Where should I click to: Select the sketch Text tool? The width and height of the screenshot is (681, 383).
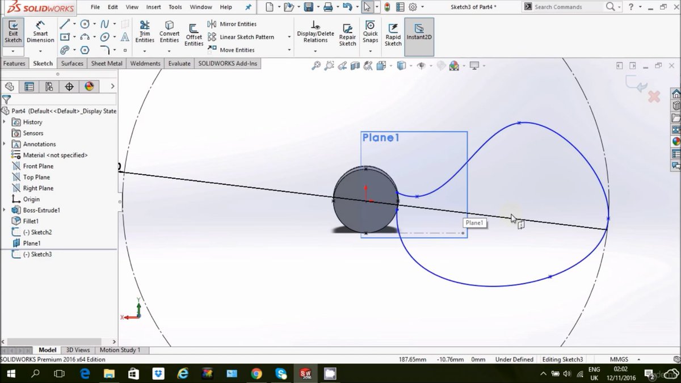pos(125,37)
